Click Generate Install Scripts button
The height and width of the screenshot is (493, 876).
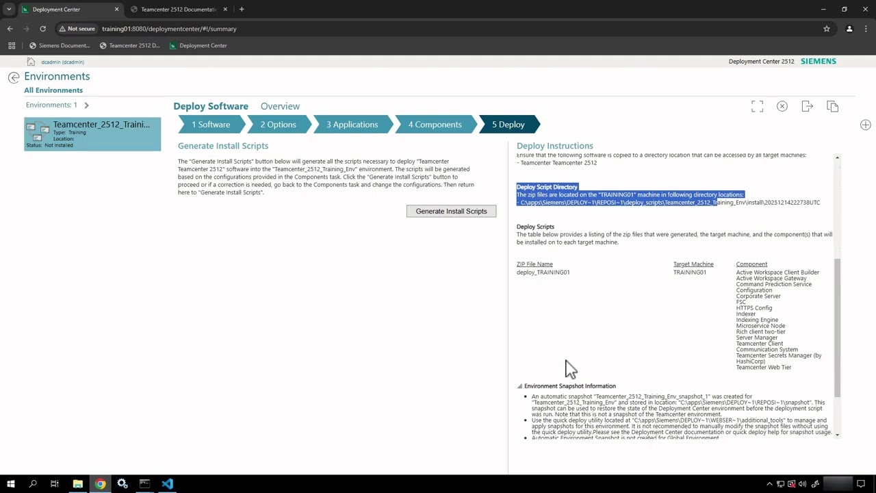pos(451,211)
